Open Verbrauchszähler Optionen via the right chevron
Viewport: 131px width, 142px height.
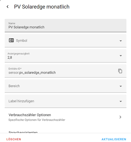click(120, 117)
